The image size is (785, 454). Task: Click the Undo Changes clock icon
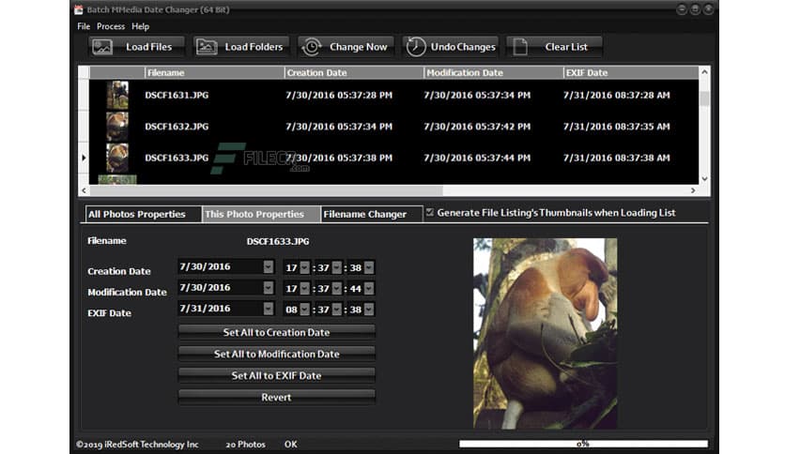click(x=416, y=47)
